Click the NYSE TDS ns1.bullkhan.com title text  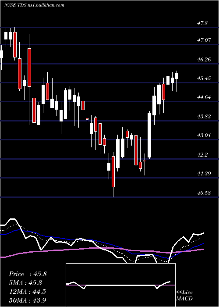coord(34,5)
